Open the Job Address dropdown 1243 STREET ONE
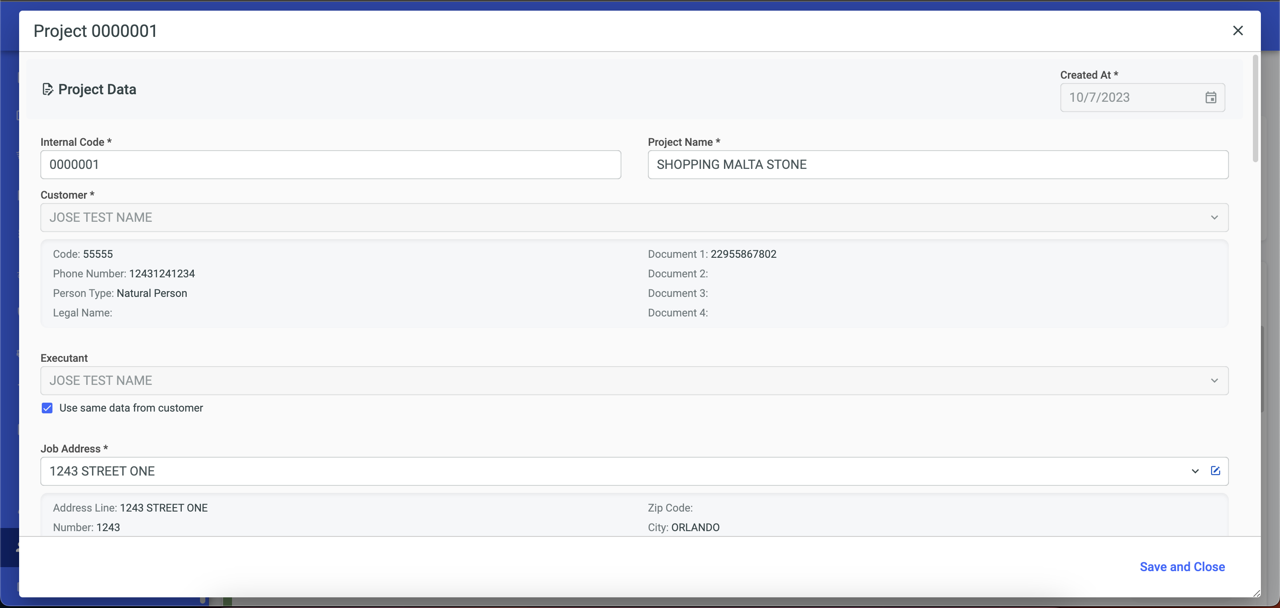The height and width of the screenshot is (608, 1280). pos(596,471)
